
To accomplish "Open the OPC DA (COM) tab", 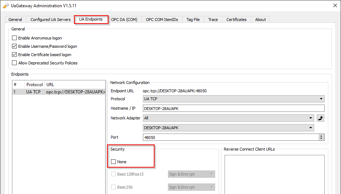I will [124, 20].
